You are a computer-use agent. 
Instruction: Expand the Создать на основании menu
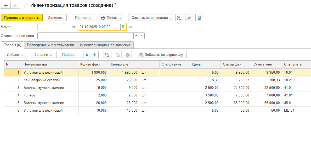(150, 18)
